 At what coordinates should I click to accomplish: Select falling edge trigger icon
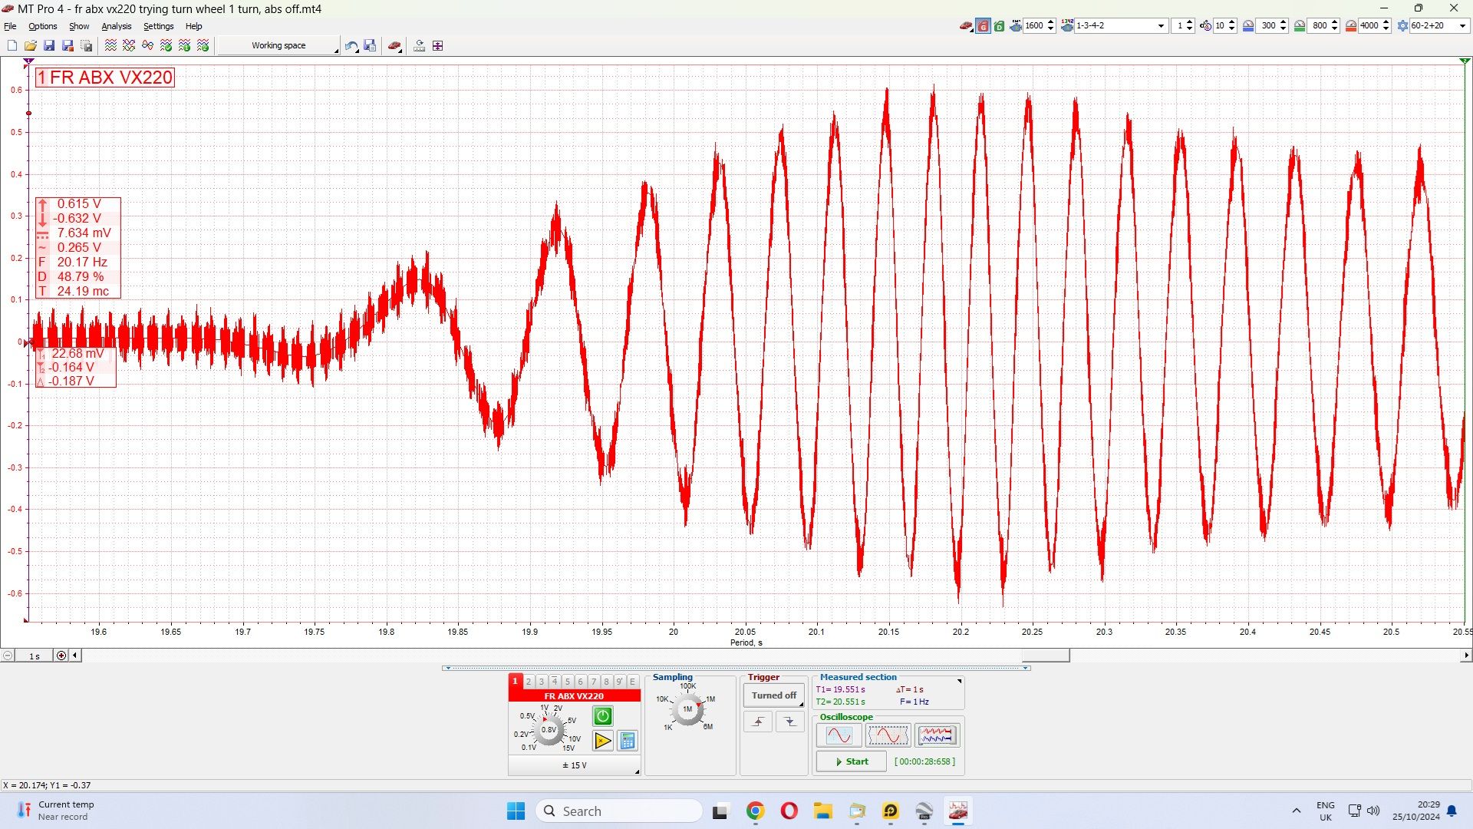[789, 722]
